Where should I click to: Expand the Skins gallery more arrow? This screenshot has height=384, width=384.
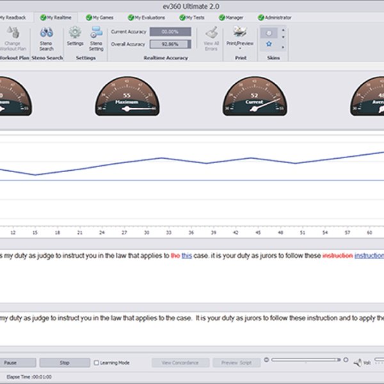click(283, 47)
